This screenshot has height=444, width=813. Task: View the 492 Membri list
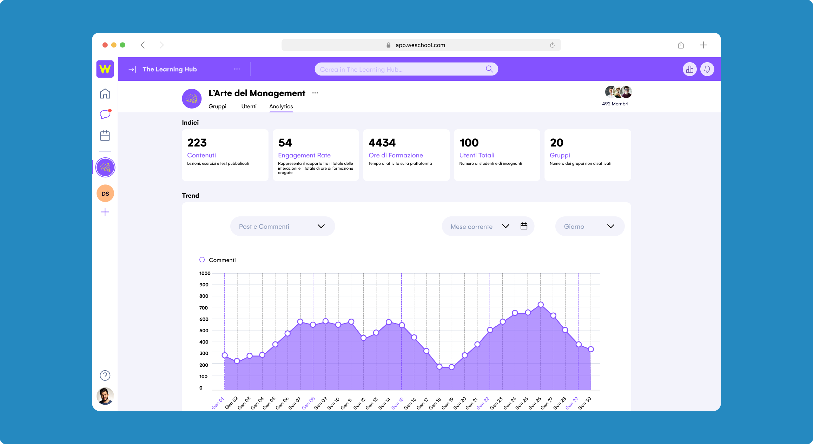point(615,104)
